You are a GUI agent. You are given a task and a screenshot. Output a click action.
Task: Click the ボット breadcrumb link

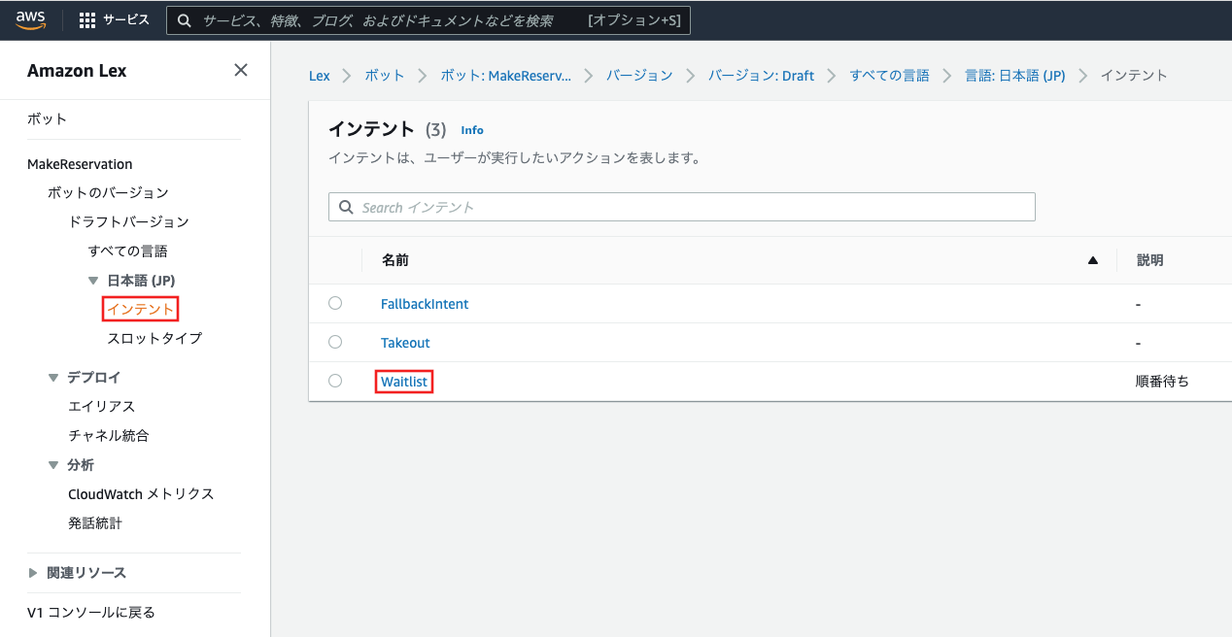tap(385, 75)
